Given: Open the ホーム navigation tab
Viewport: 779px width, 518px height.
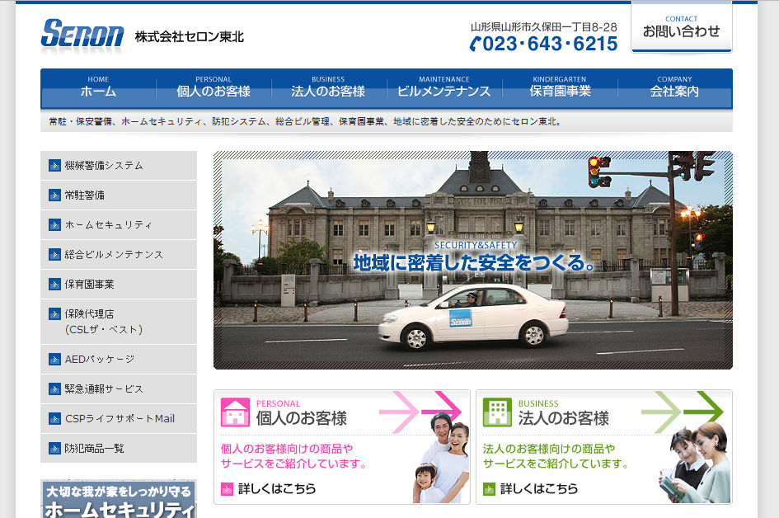Looking at the screenshot, I should tap(98, 87).
